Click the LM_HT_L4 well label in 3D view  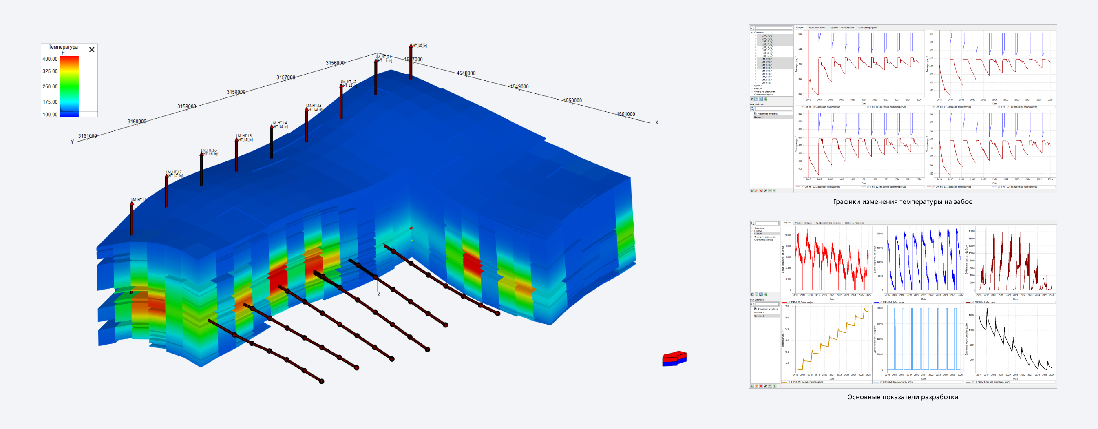coord(279,123)
